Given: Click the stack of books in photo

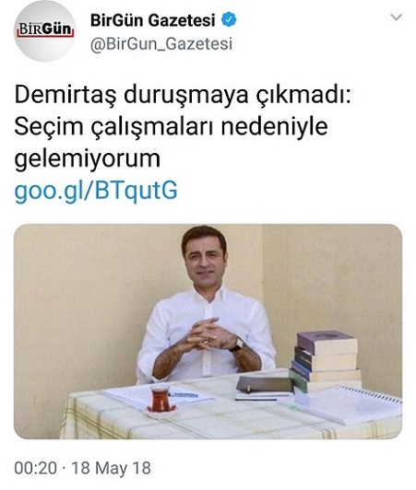Looking at the screenshot, I should point(326,362).
